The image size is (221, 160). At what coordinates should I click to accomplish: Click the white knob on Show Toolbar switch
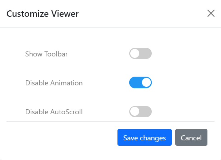click(x=135, y=54)
